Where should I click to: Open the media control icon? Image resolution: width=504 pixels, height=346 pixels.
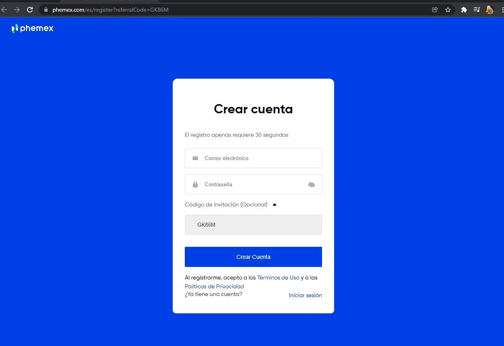click(x=477, y=10)
